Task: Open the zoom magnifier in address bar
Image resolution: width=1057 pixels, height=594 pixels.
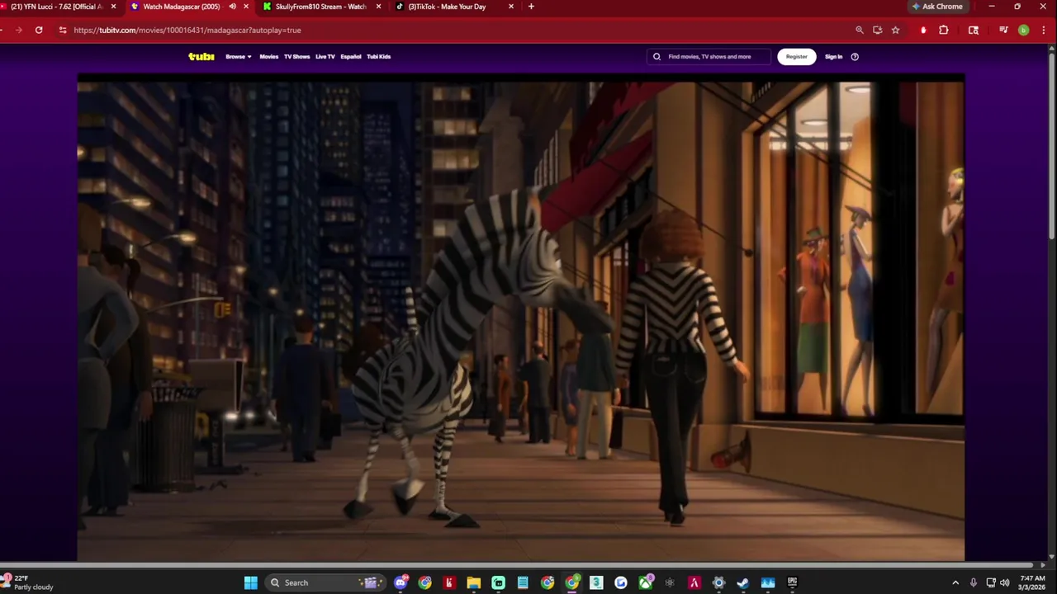Action: pyautogui.click(x=860, y=30)
